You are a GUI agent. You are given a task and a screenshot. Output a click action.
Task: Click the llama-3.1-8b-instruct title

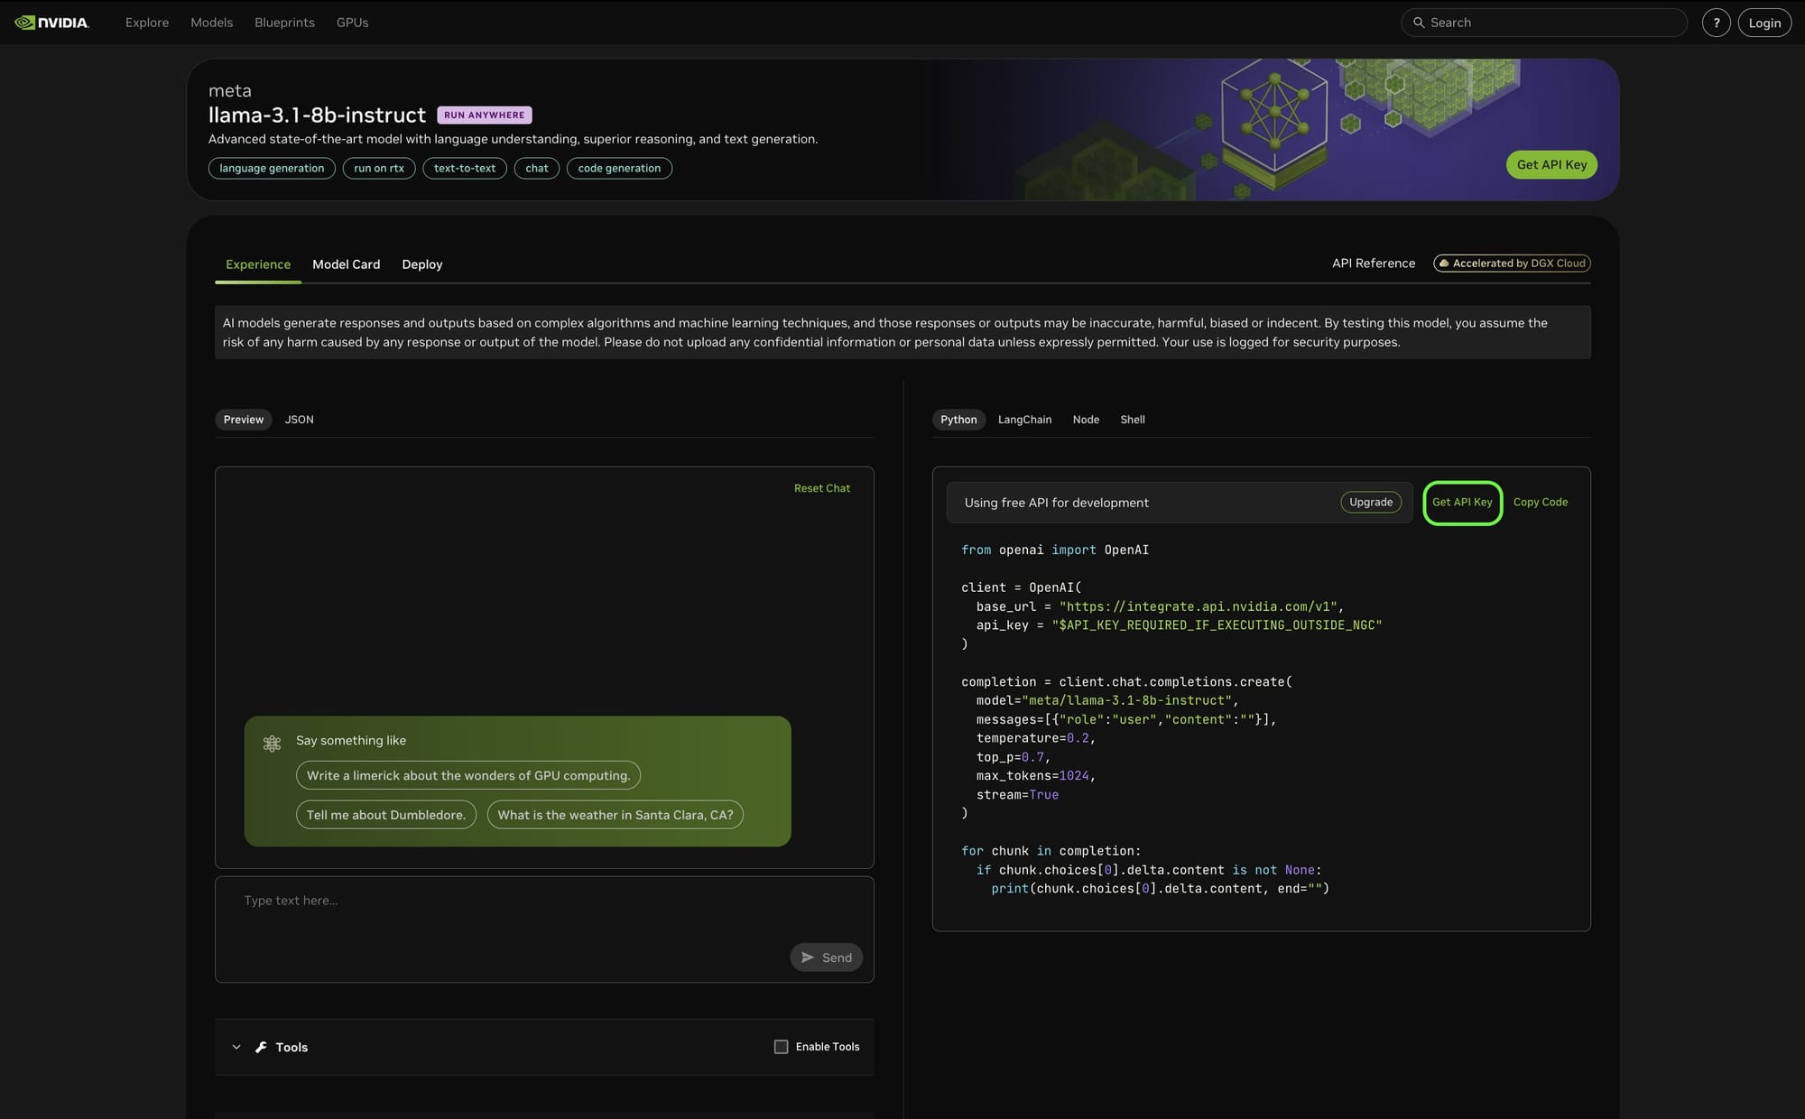click(x=317, y=116)
